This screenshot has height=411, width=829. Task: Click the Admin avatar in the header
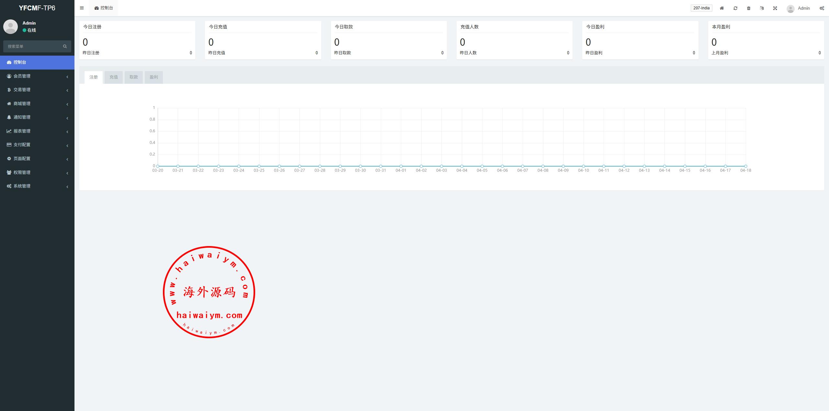(x=790, y=9)
